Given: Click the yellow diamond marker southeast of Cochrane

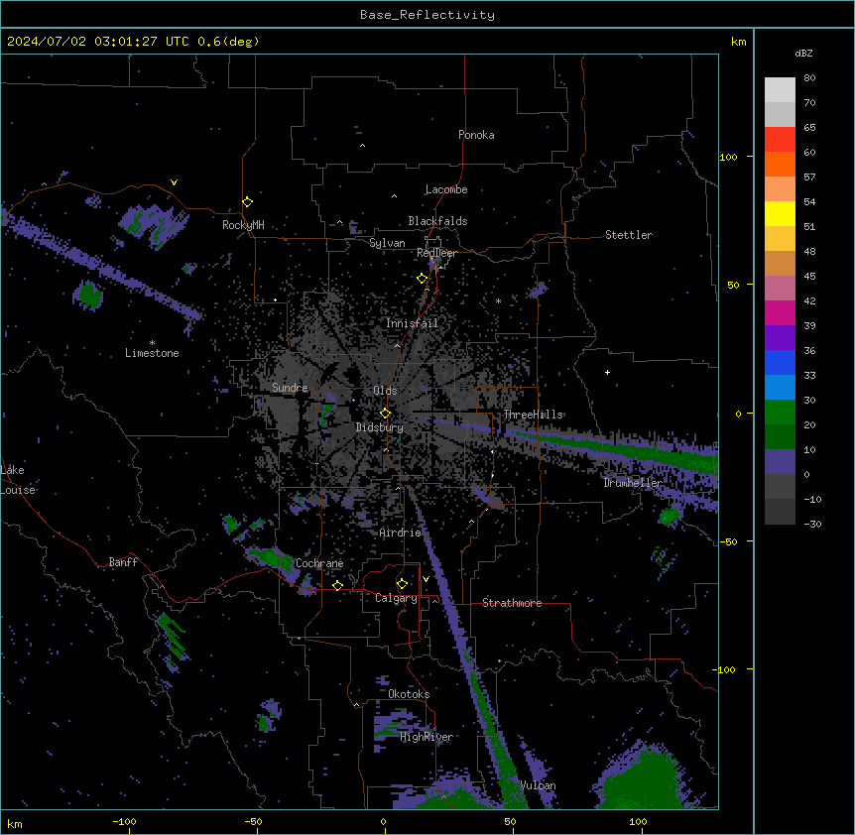Looking at the screenshot, I should coord(337,585).
